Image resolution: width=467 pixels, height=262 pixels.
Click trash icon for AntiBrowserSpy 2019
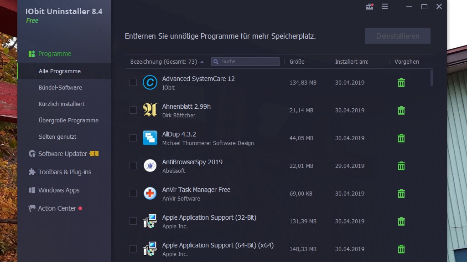coord(401,166)
